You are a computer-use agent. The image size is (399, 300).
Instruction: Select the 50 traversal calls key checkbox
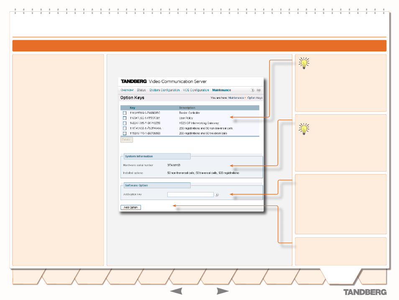coord(125,133)
